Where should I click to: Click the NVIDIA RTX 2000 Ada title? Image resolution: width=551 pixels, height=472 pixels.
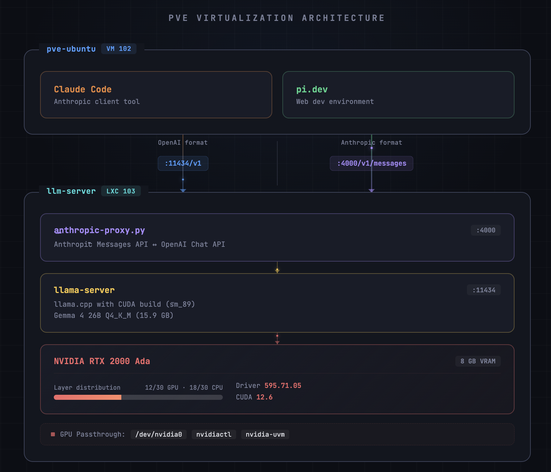coord(102,361)
